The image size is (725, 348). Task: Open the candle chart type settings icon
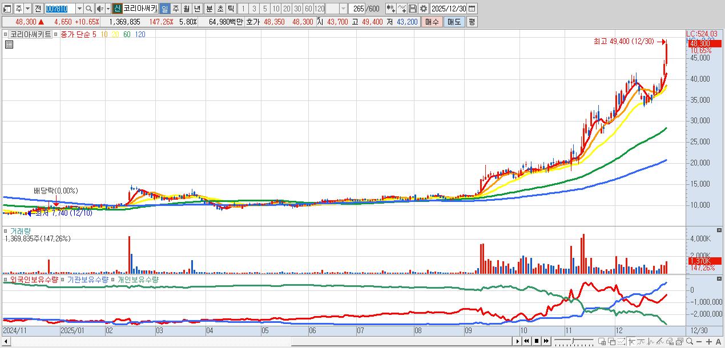click(390, 9)
